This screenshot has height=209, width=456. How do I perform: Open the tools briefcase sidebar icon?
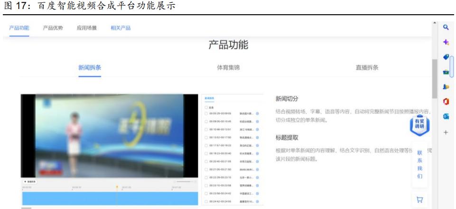click(x=446, y=72)
